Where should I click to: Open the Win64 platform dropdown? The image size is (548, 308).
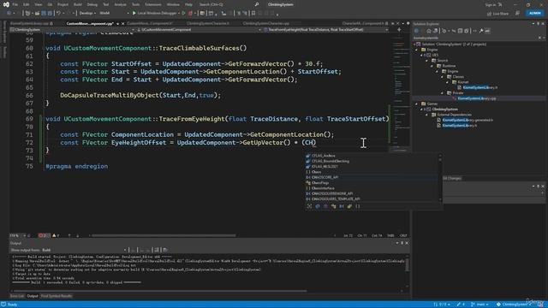(x=114, y=14)
